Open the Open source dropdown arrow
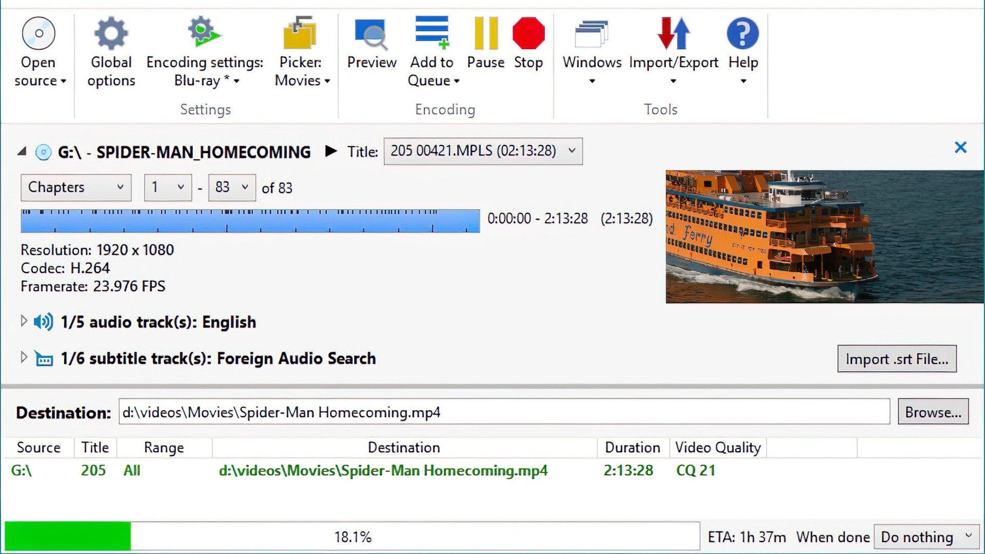The image size is (985, 554). (x=64, y=81)
